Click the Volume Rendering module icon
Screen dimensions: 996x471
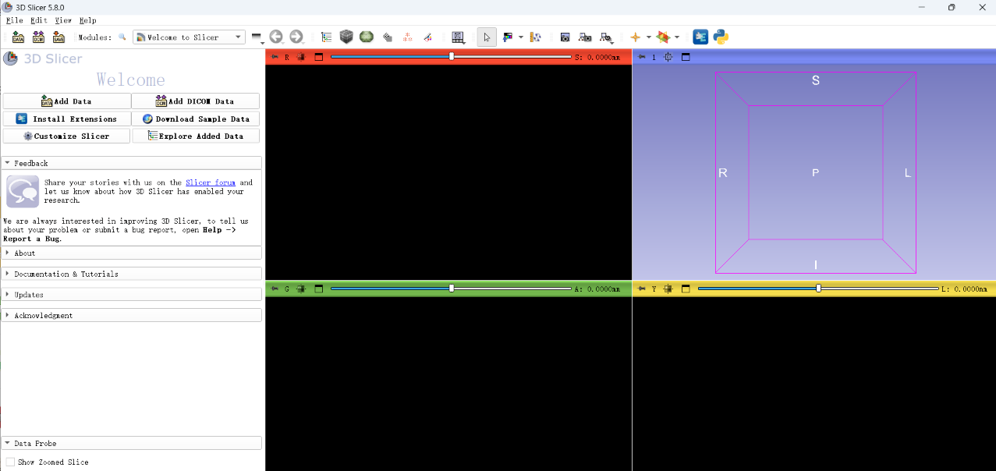[346, 37]
